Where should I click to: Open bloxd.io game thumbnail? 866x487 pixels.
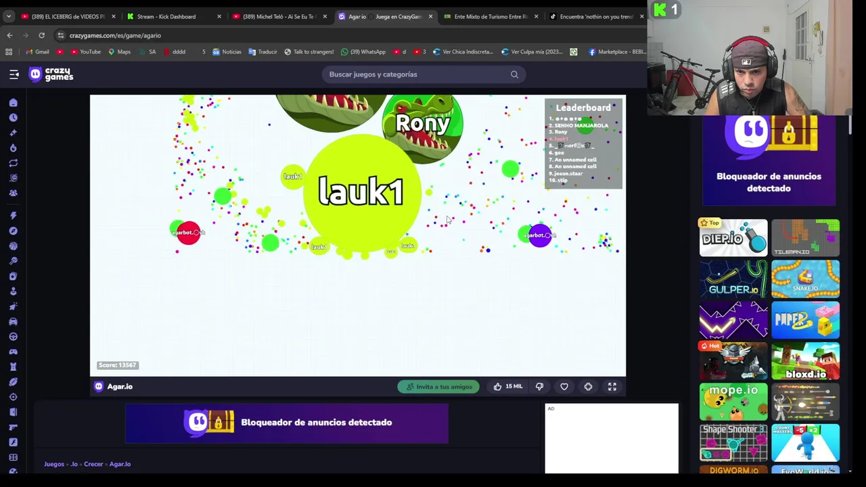(805, 361)
